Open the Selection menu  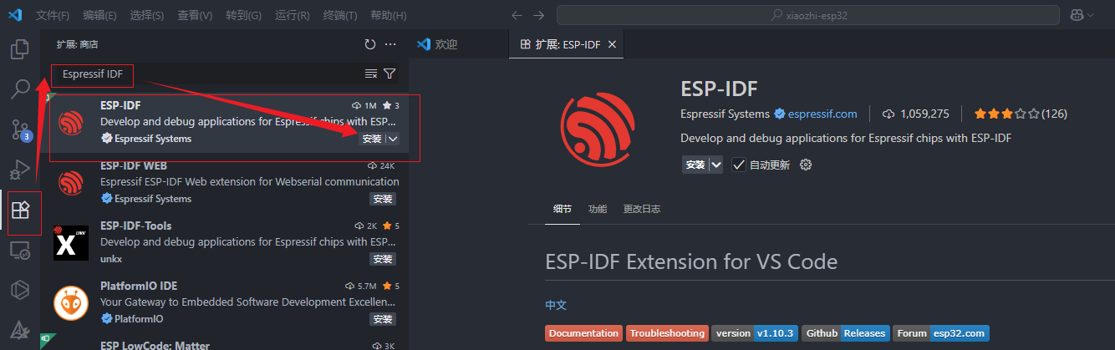(x=147, y=16)
